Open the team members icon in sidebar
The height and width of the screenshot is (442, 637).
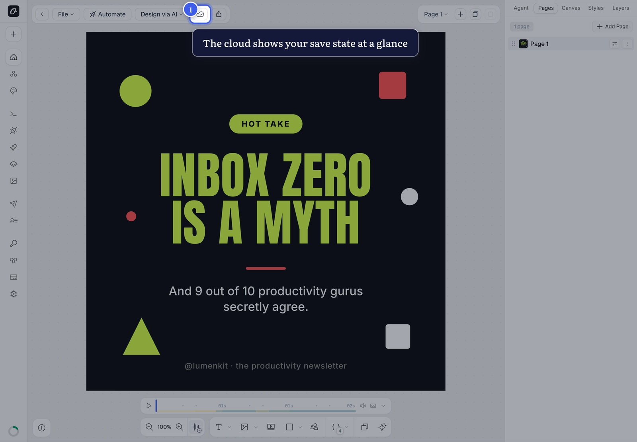pos(14,261)
